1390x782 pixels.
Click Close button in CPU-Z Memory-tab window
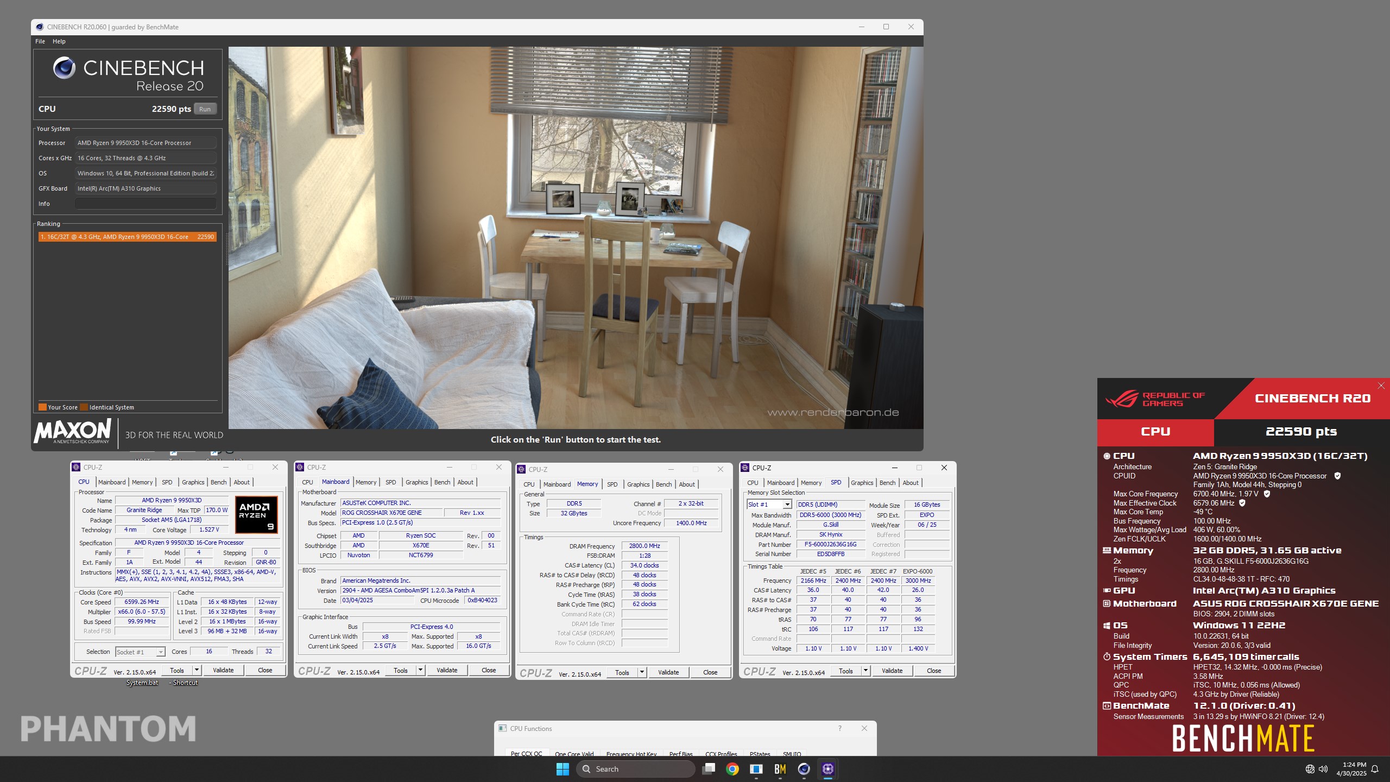pyautogui.click(x=710, y=672)
